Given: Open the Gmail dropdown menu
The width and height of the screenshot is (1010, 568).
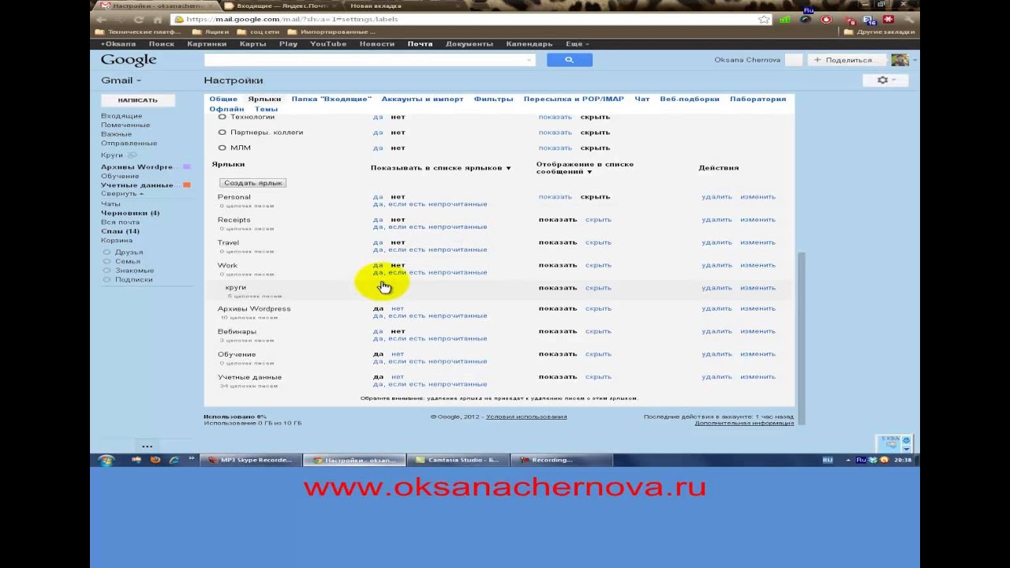Looking at the screenshot, I should click(121, 80).
